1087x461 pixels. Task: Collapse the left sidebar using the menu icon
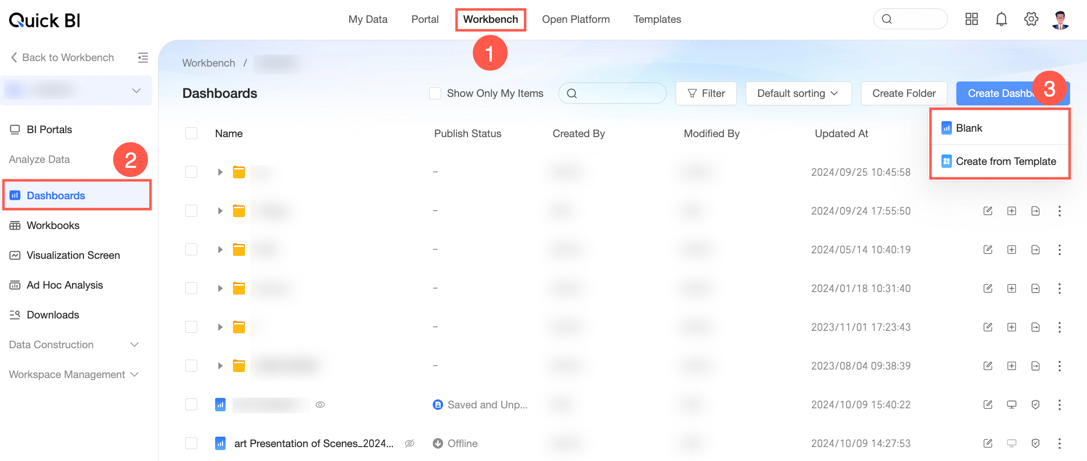143,58
